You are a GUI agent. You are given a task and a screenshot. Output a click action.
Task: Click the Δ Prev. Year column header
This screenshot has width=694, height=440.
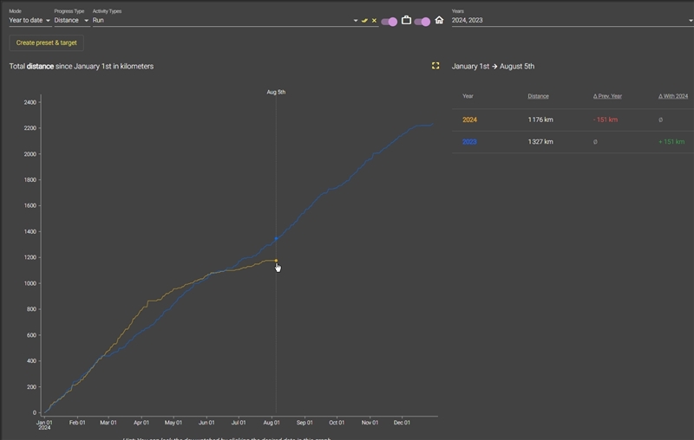[607, 96]
